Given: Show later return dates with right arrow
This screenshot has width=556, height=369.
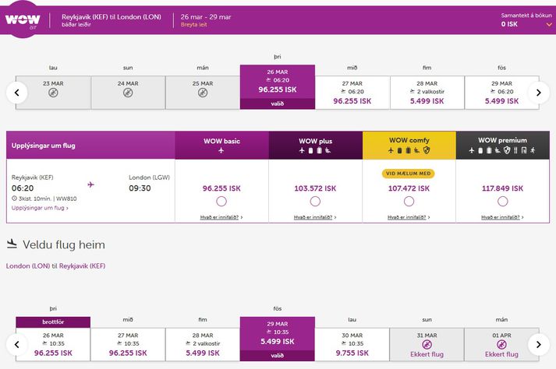Looking at the screenshot, I should click(538, 343).
